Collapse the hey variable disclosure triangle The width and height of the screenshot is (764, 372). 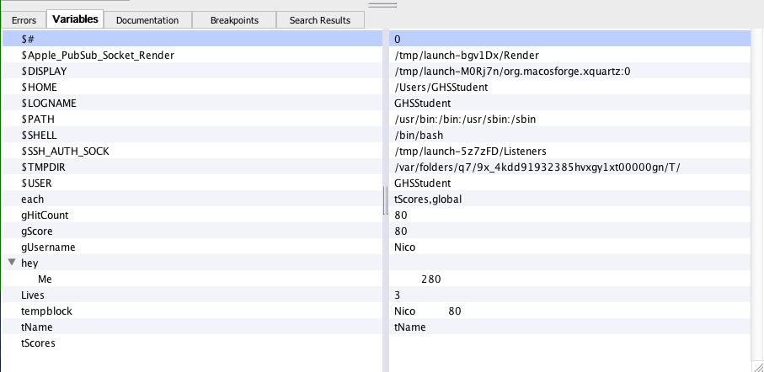pyautogui.click(x=11, y=263)
